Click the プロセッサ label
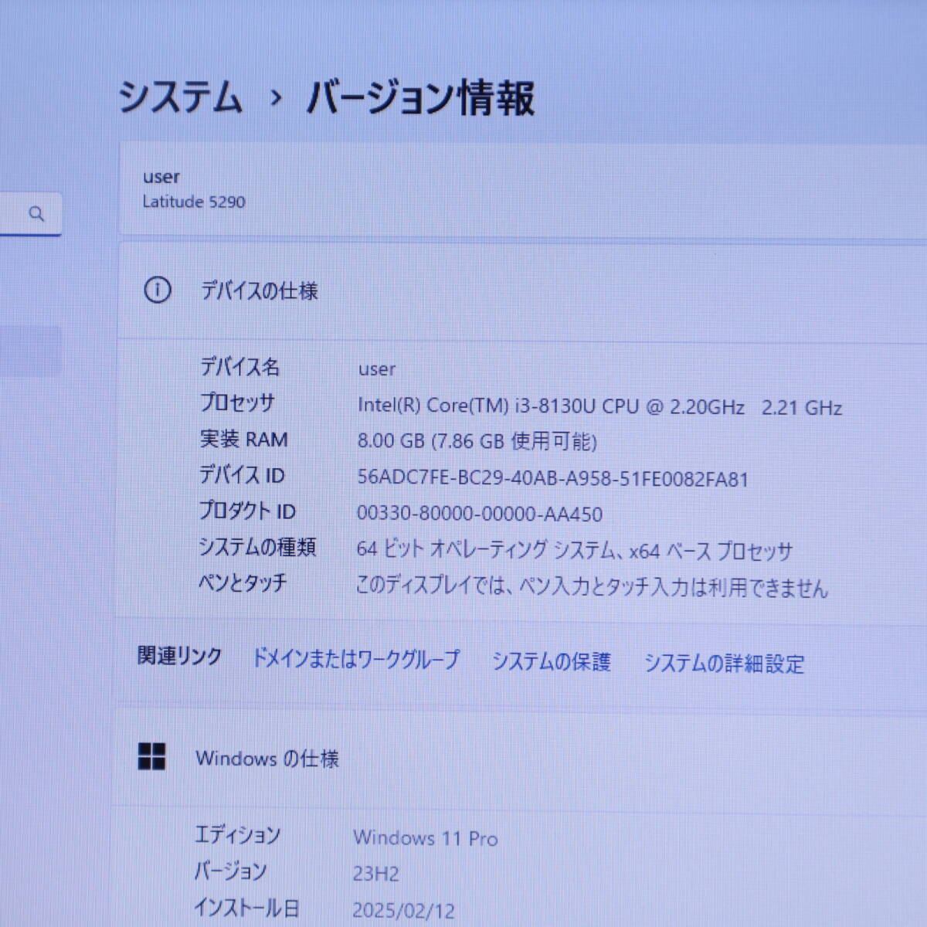Screen dimensions: 927x927 coord(237,402)
